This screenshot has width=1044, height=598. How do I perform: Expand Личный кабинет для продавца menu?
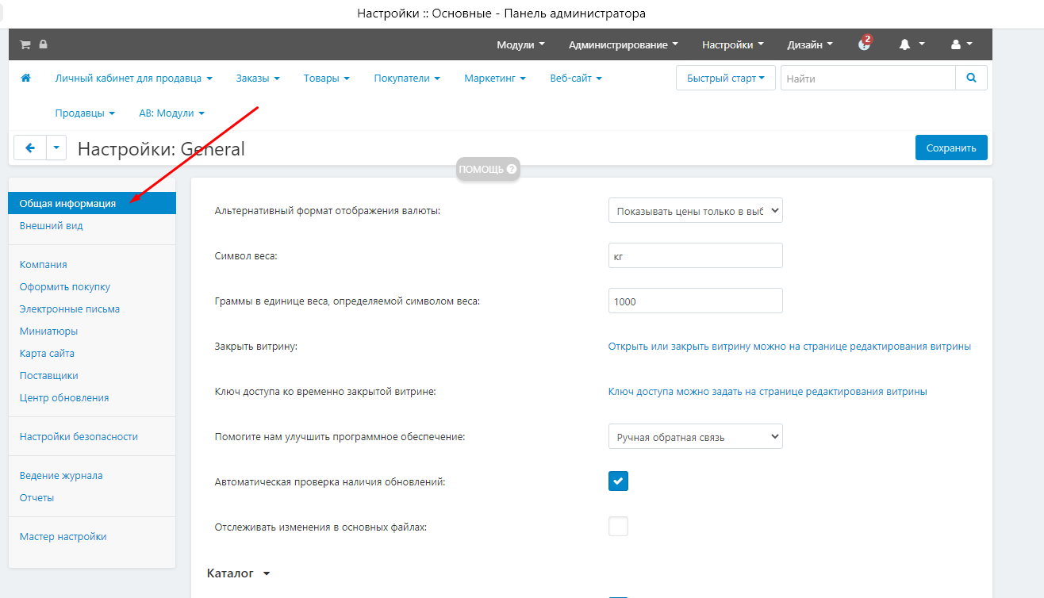[x=134, y=79]
